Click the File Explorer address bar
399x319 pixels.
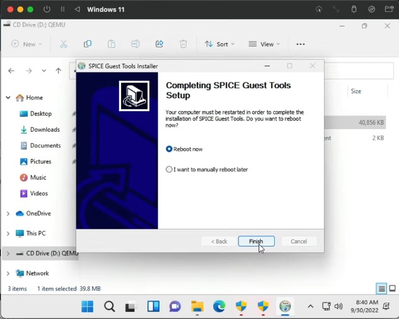click(x=231, y=71)
